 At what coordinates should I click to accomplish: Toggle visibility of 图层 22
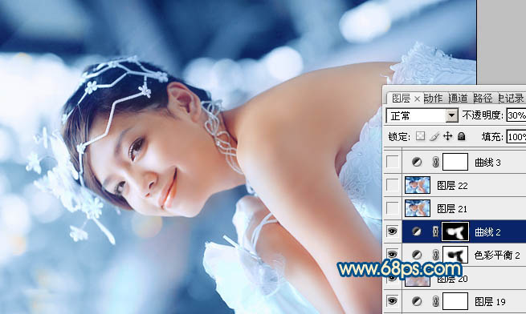coord(393,185)
